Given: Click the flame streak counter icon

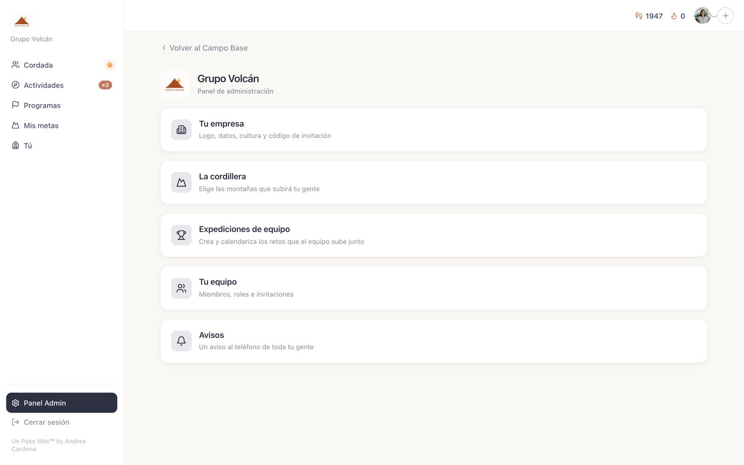Looking at the screenshot, I should tap(674, 16).
